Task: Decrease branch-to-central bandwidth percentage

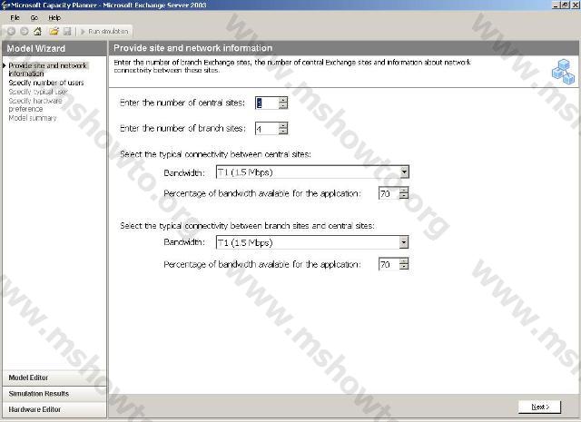Action: (404, 267)
